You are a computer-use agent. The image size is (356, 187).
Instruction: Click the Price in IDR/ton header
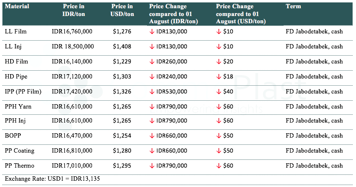[74, 10]
